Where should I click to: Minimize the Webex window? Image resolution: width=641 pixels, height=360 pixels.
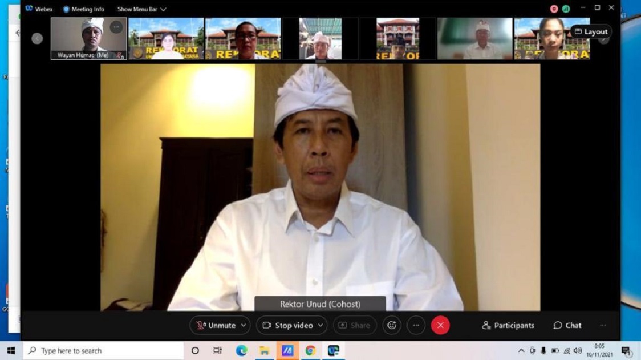coord(583,8)
